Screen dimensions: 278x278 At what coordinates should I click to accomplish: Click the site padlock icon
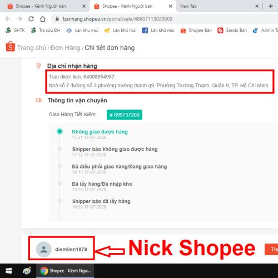point(57,19)
